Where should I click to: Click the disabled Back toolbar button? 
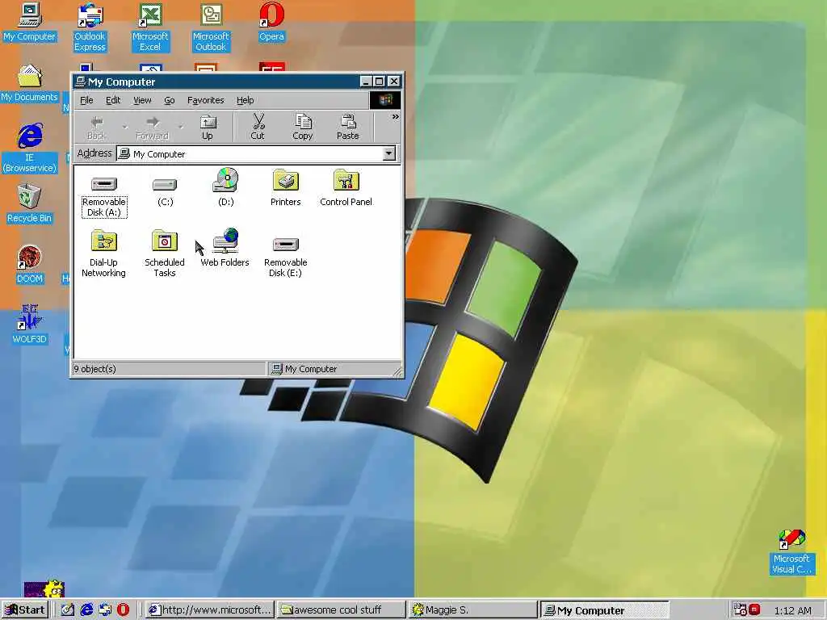click(96, 127)
